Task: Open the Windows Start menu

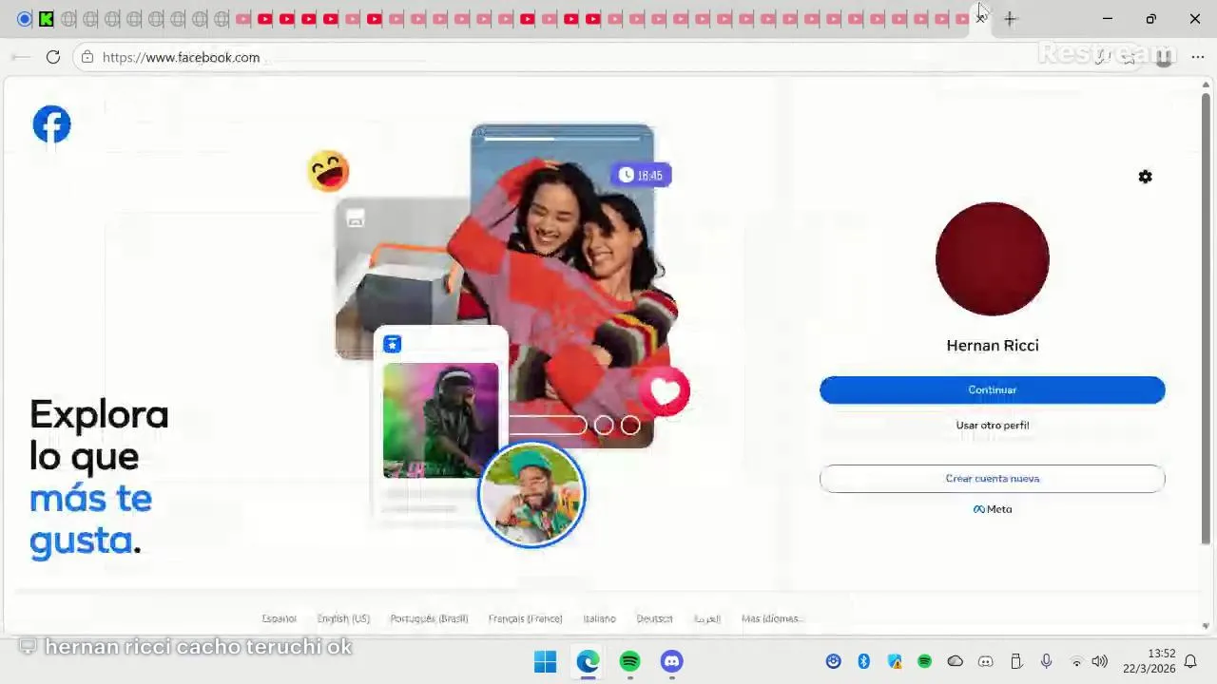Action: click(545, 661)
